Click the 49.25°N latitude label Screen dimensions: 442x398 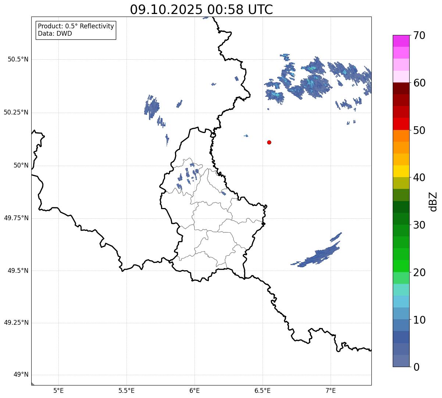pyautogui.click(x=16, y=323)
